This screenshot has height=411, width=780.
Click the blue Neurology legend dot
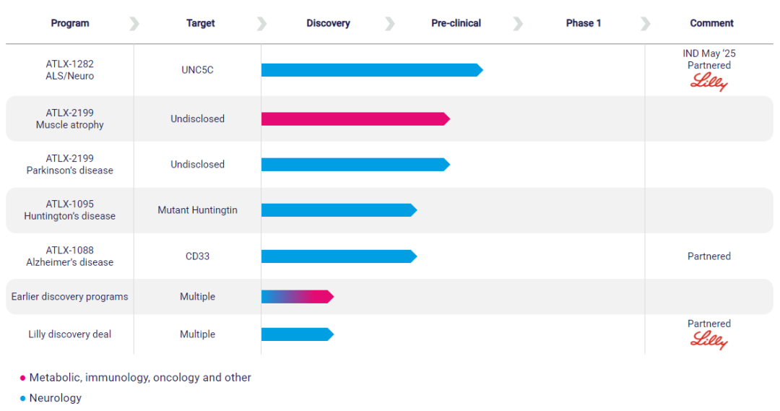[x=22, y=398]
